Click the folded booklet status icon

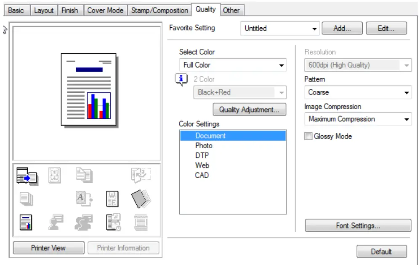click(141, 197)
